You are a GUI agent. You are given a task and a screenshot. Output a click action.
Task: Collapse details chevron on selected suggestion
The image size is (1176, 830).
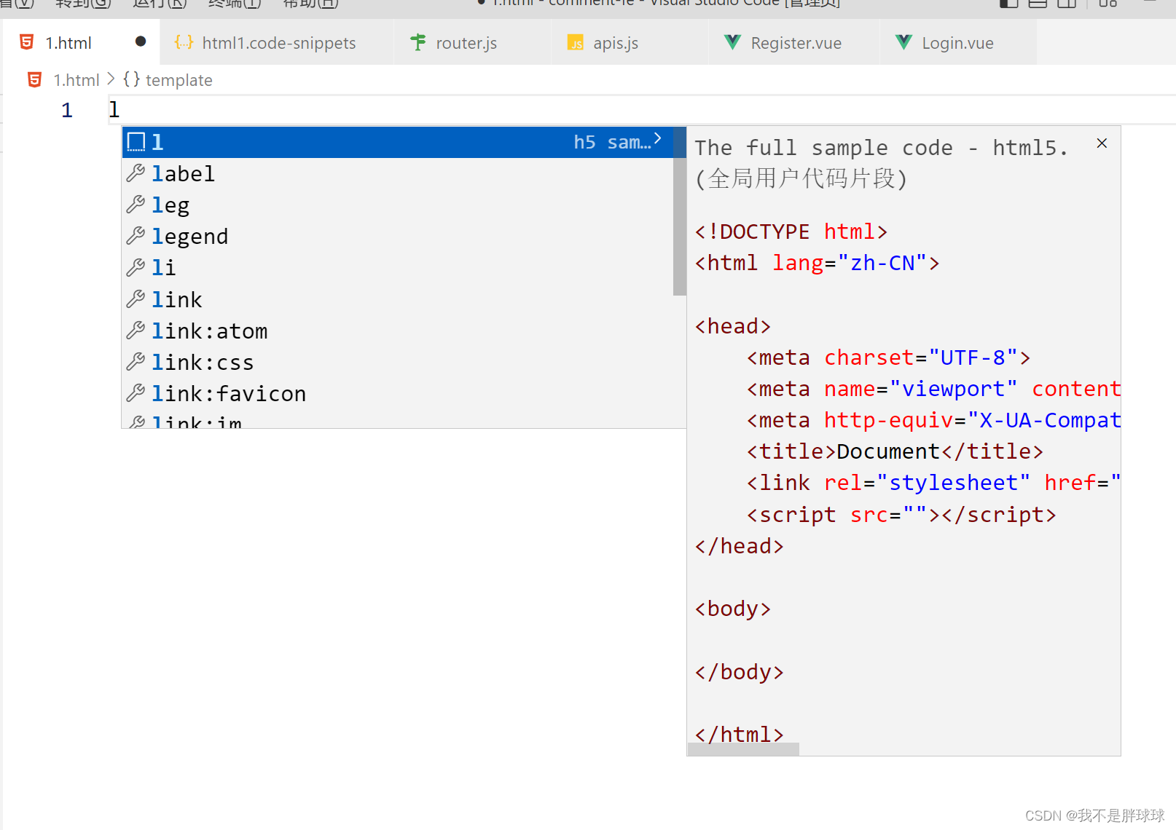point(657,138)
